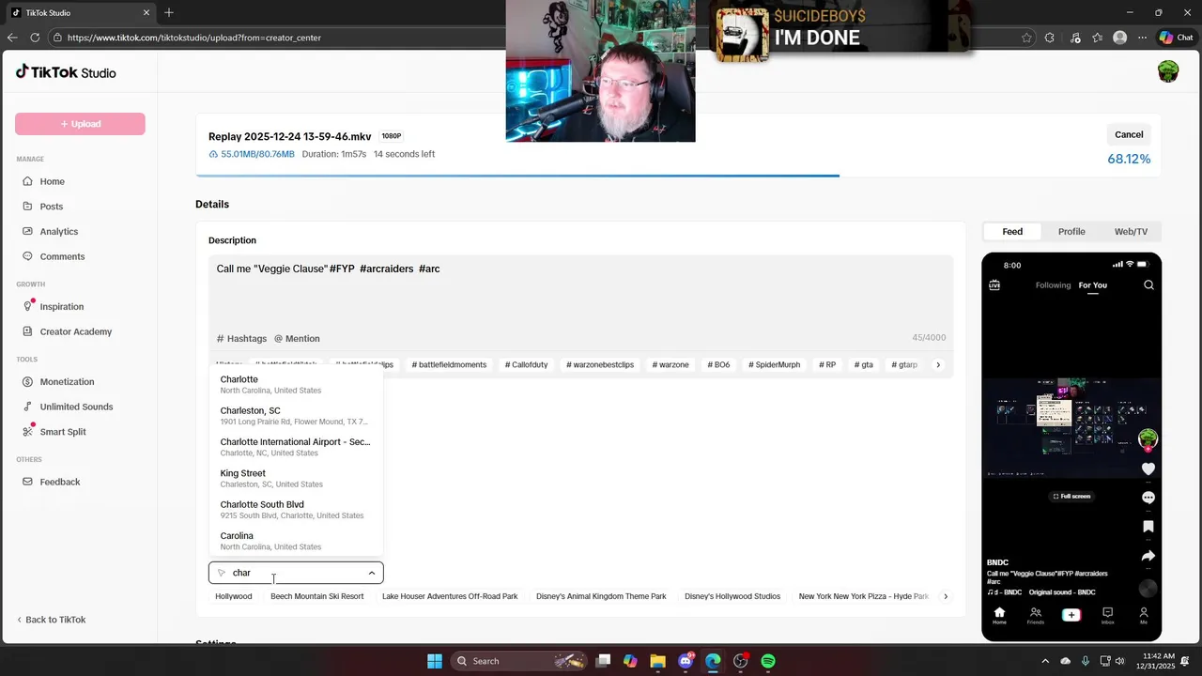The width and height of the screenshot is (1202, 676).
Task: Click the browser back arrow
Action: pyautogui.click(x=12, y=38)
